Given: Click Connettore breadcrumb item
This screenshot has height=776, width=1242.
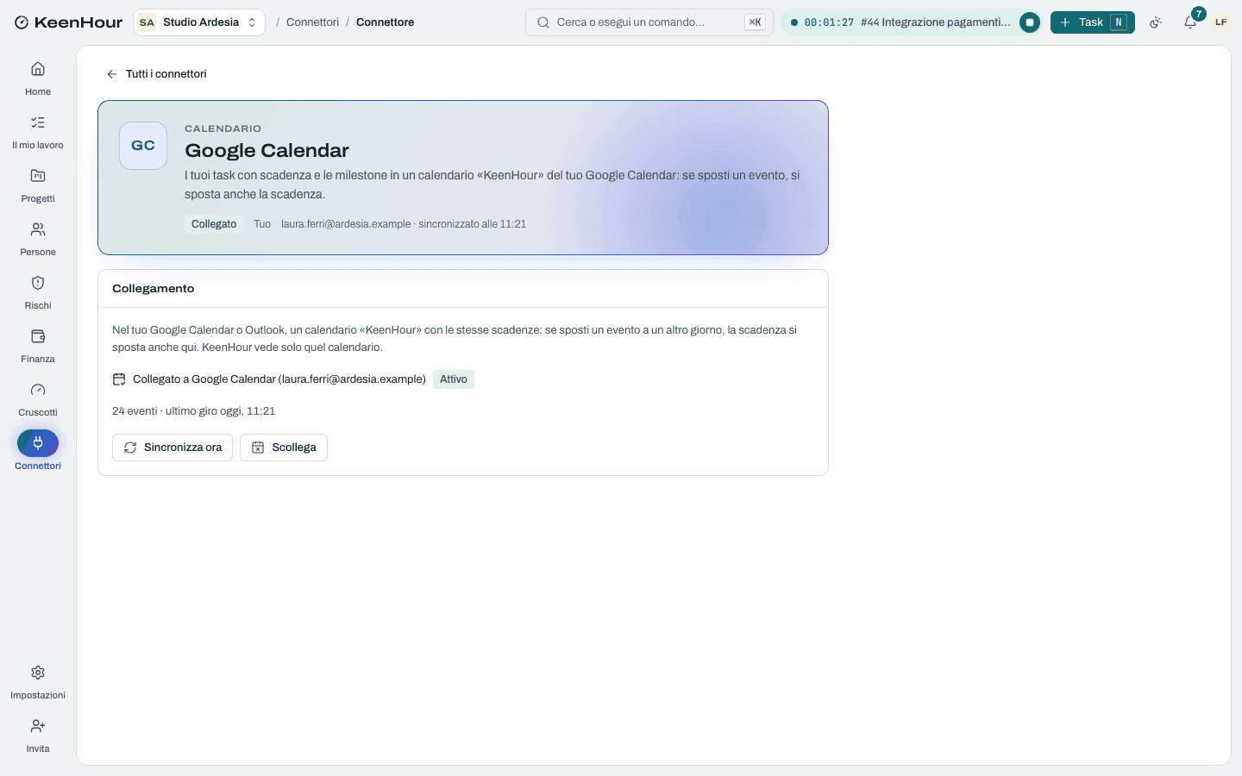Looking at the screenshot, I should tap(385, 22).
